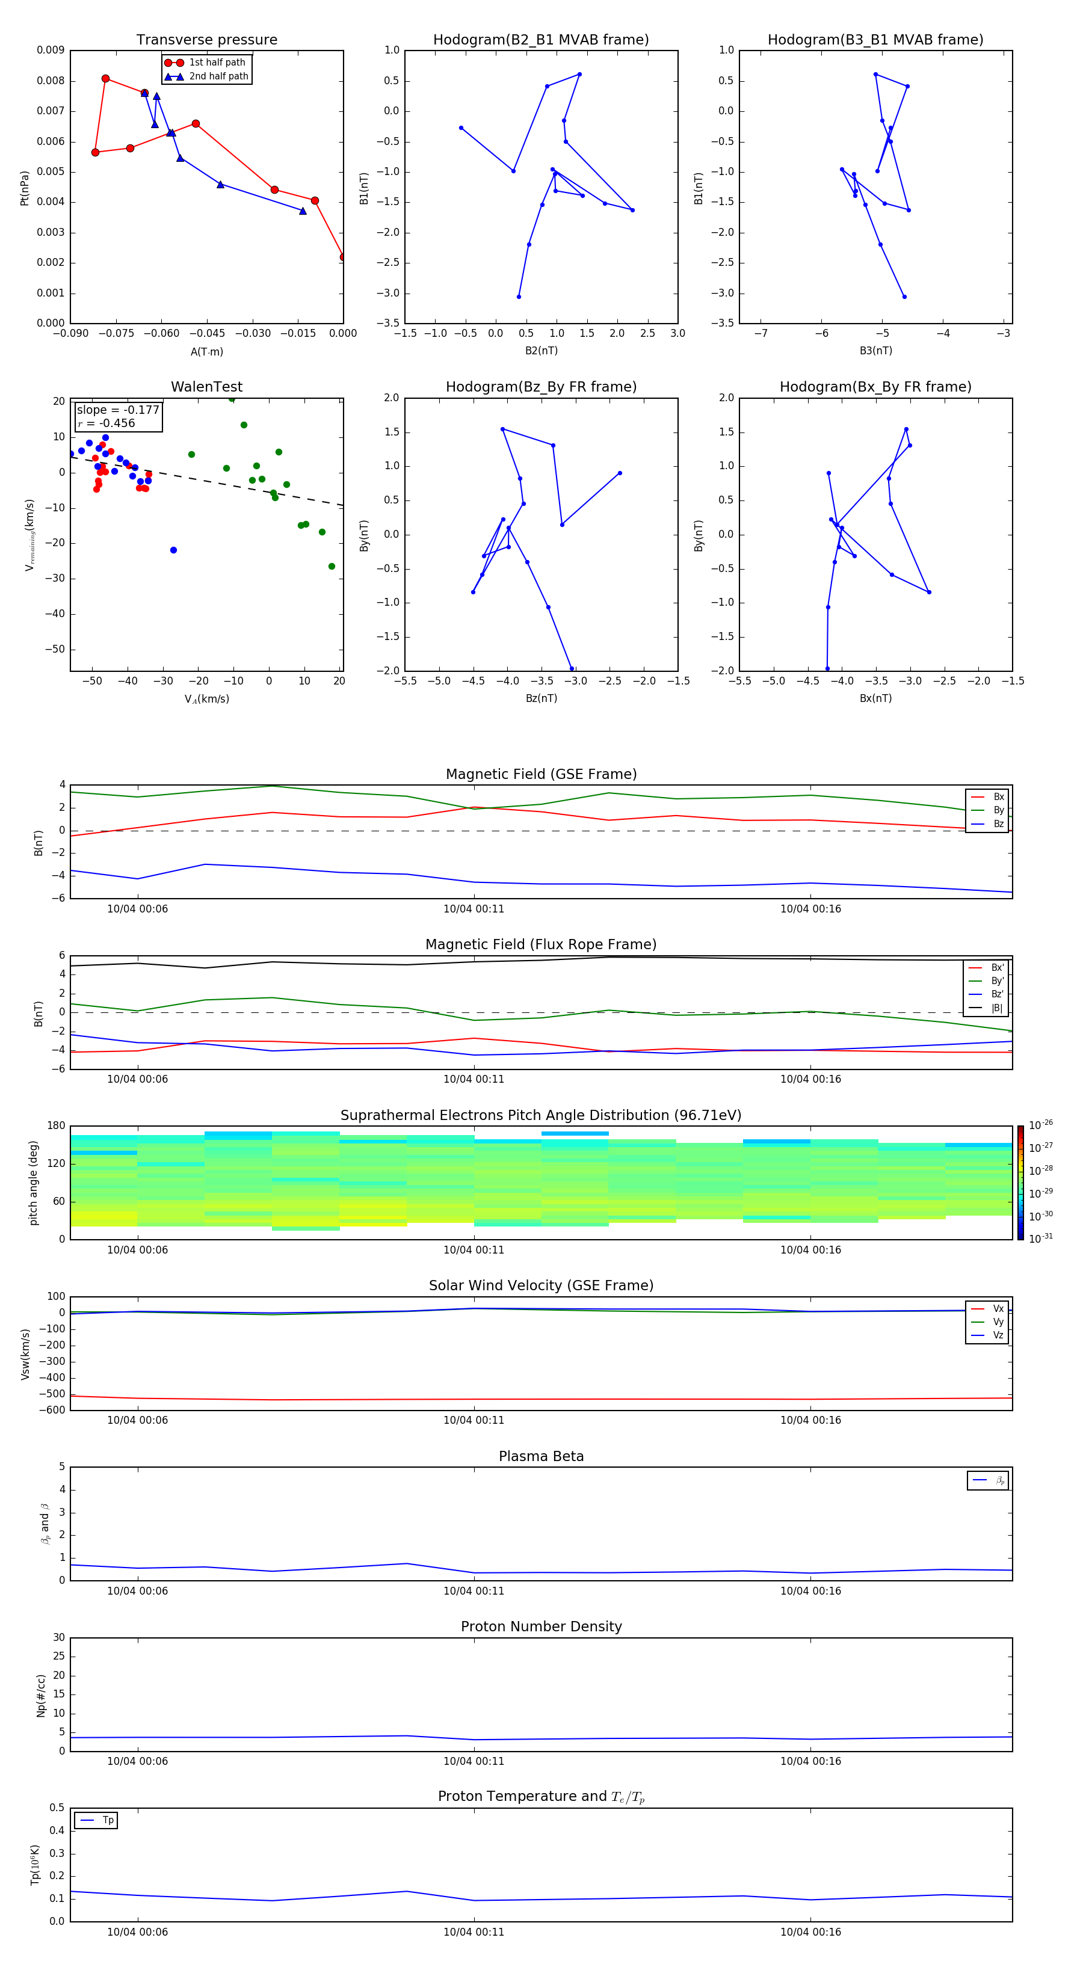
Task: Click the Vy legend entry in velocity plot
Action: tap(987, 1322)
